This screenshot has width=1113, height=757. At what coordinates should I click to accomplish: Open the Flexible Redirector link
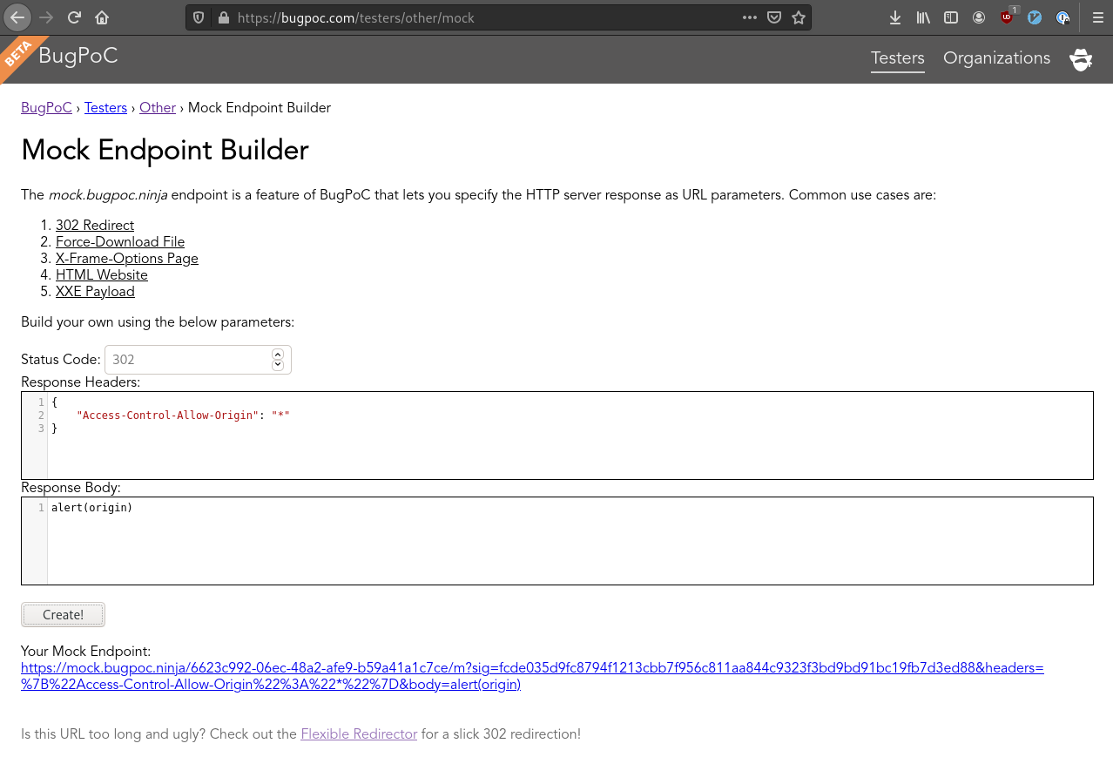pos(359,734)
